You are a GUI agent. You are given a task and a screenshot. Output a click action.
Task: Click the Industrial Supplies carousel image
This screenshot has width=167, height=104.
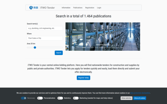(103, 37)
